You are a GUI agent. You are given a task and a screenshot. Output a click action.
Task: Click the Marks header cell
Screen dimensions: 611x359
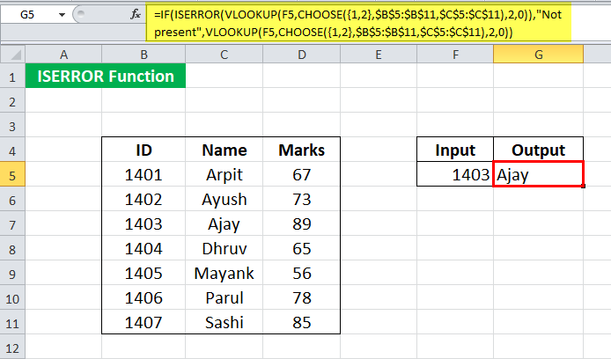coord(302,150)
